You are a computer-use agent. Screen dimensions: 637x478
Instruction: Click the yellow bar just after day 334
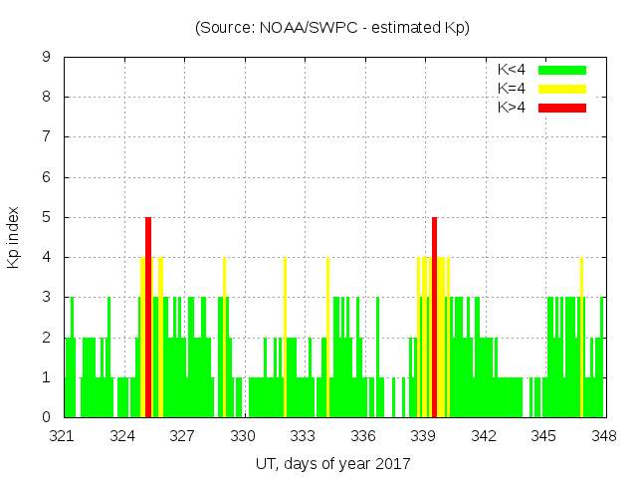(327, 337)
